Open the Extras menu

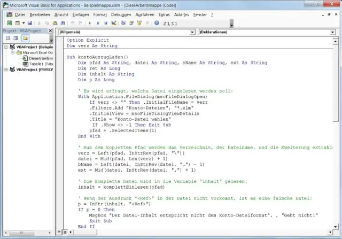[164, 14]
